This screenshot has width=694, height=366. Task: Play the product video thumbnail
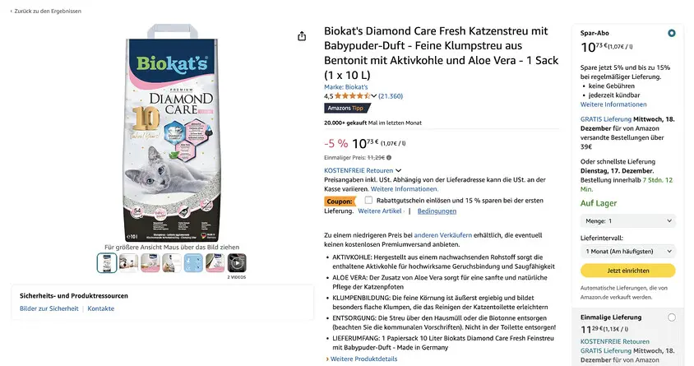coord(237,263)
